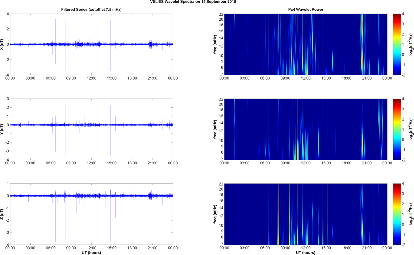Click the bottom colorbar beside Z spectrogram
414x255 pixels.
click(x=397, y=214)
